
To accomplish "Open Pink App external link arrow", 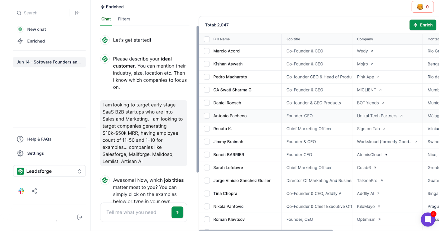I will tap(378, 77).
